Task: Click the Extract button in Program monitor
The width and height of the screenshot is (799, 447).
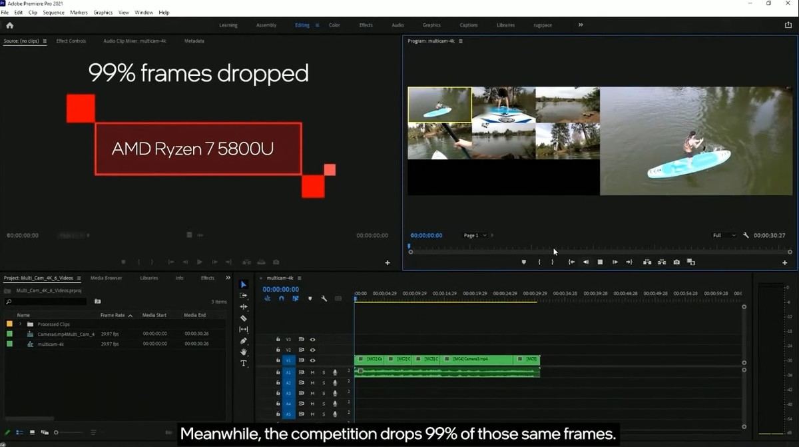Action: click(662, 262)
